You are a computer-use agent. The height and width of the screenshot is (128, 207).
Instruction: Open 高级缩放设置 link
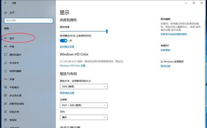[67, 93]
